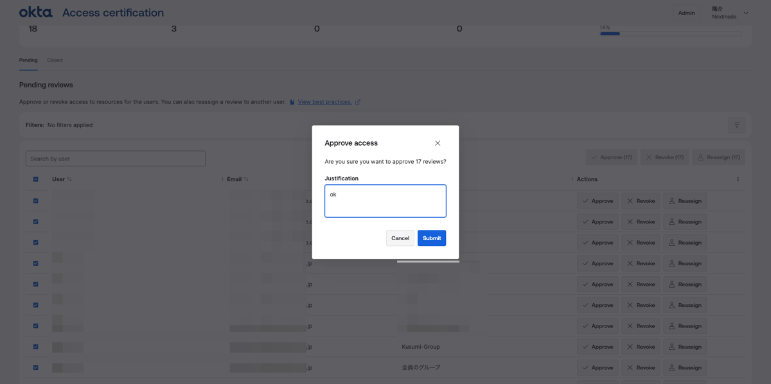Open the Nextmode account dropdown
Screen dimensions: 771x384
coord(730,12)
